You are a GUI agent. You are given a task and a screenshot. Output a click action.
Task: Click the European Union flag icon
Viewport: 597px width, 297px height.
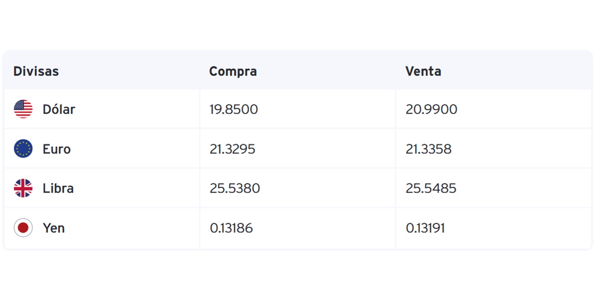23,149
